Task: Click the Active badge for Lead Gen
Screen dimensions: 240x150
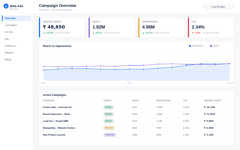Action: (109, 121)
